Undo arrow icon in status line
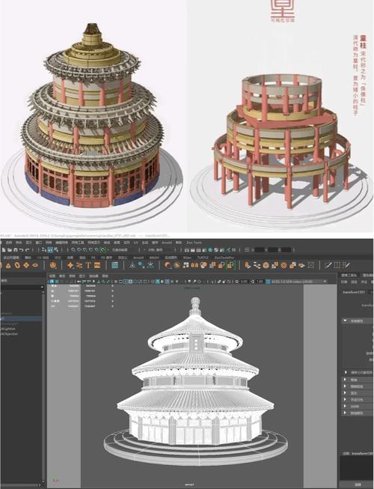Screen dimensions: 374x489 (x=21, y=250)
